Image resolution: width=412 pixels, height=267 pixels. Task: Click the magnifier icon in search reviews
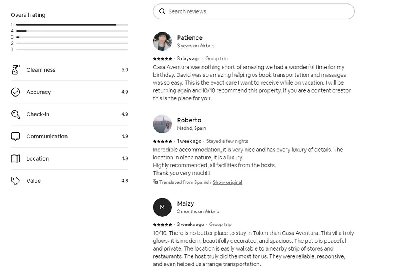point(162,11)
